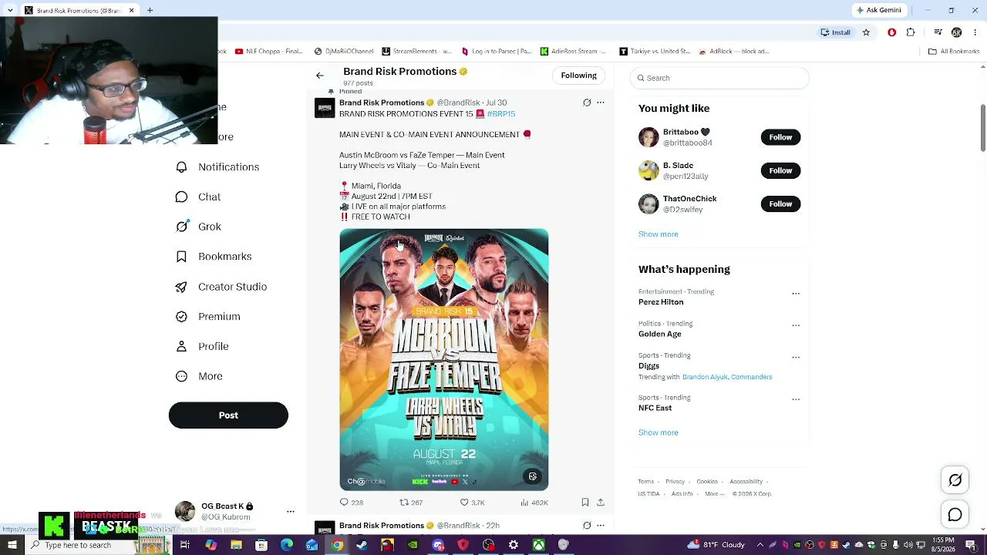Image resolution: width=987 pixels, height=555 pixels.
Task: Open Perez Hilton trending topic
Action: pos(661,302)
